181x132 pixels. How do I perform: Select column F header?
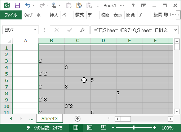pyautogui.click(x=155, y=41)
